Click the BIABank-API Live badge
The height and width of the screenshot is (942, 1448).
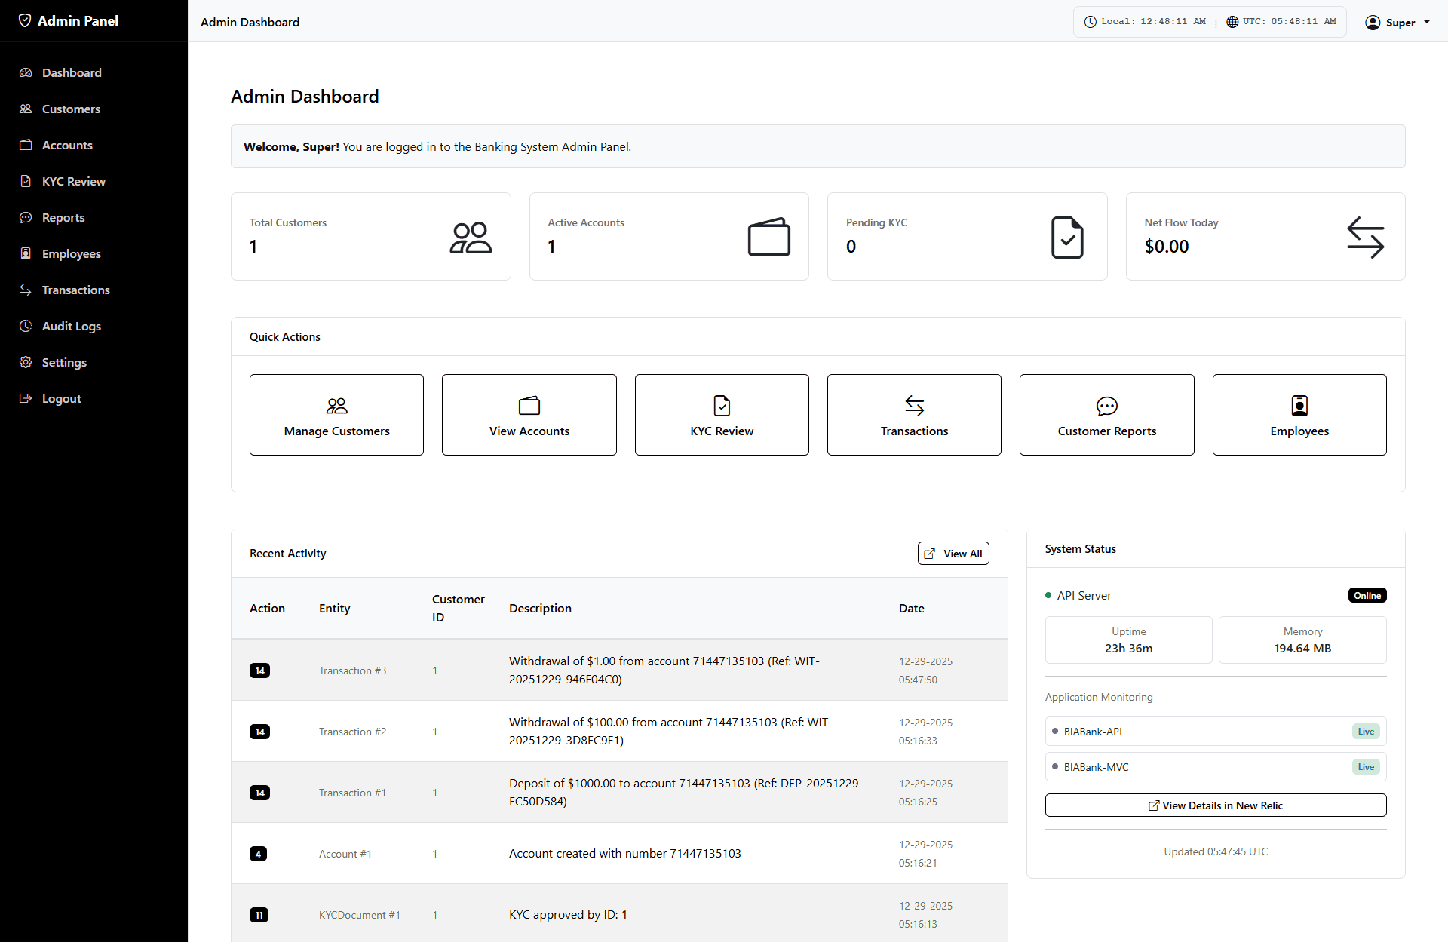pyautogui.click(x=1366, y=731)
